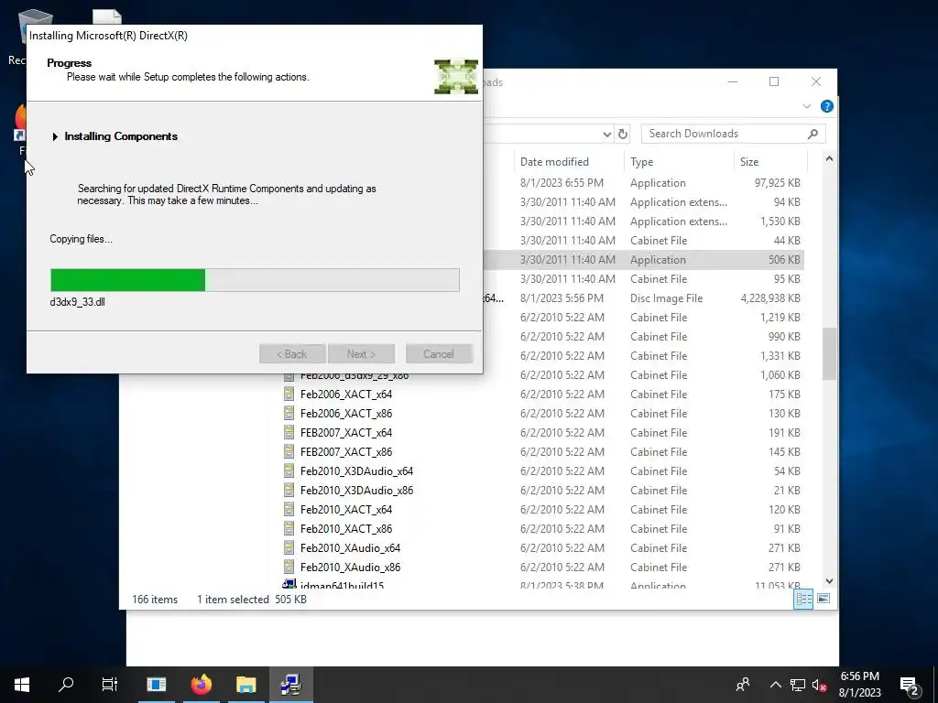
Task: Click the DirectX logo icon
Action: (456, 77)
